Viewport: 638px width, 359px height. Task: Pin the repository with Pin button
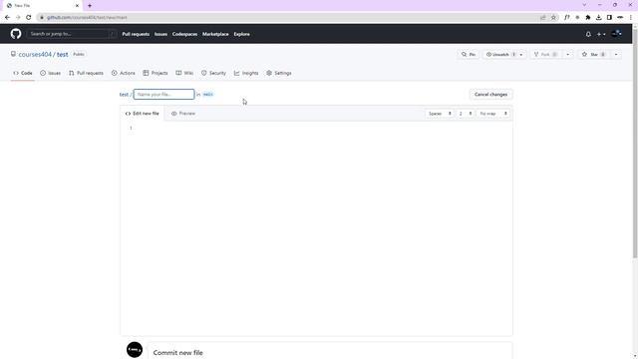(x=469, y=54)
